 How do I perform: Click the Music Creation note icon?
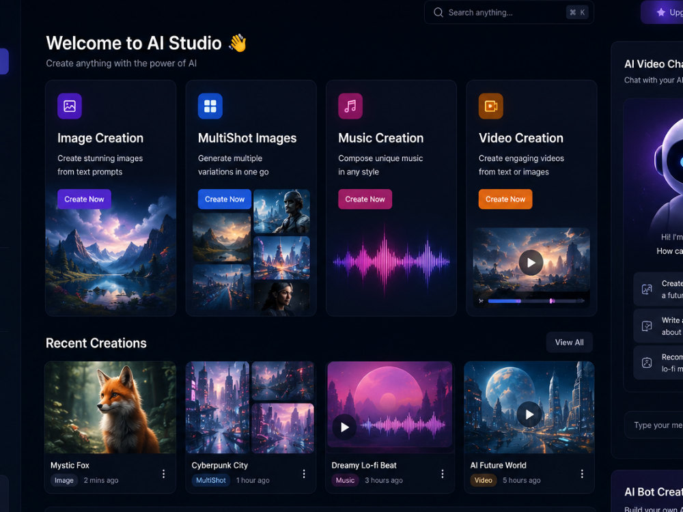[350, 106]
